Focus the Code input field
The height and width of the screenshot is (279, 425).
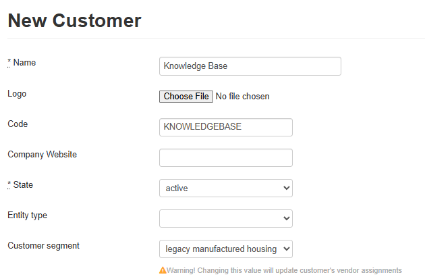(225, 127)
